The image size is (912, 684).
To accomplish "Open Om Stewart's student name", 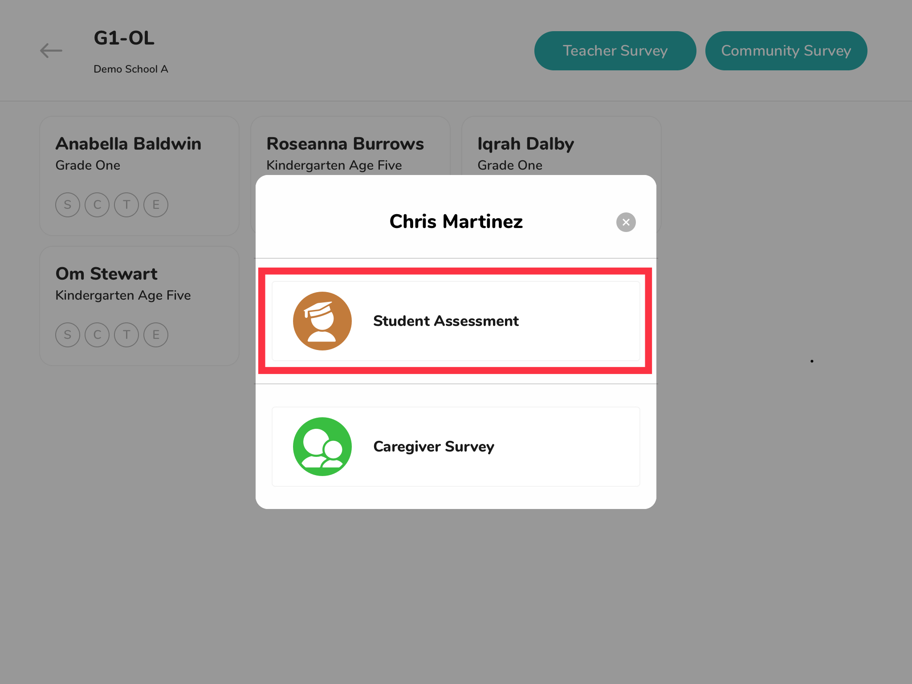I will click(x=106, y=274).
